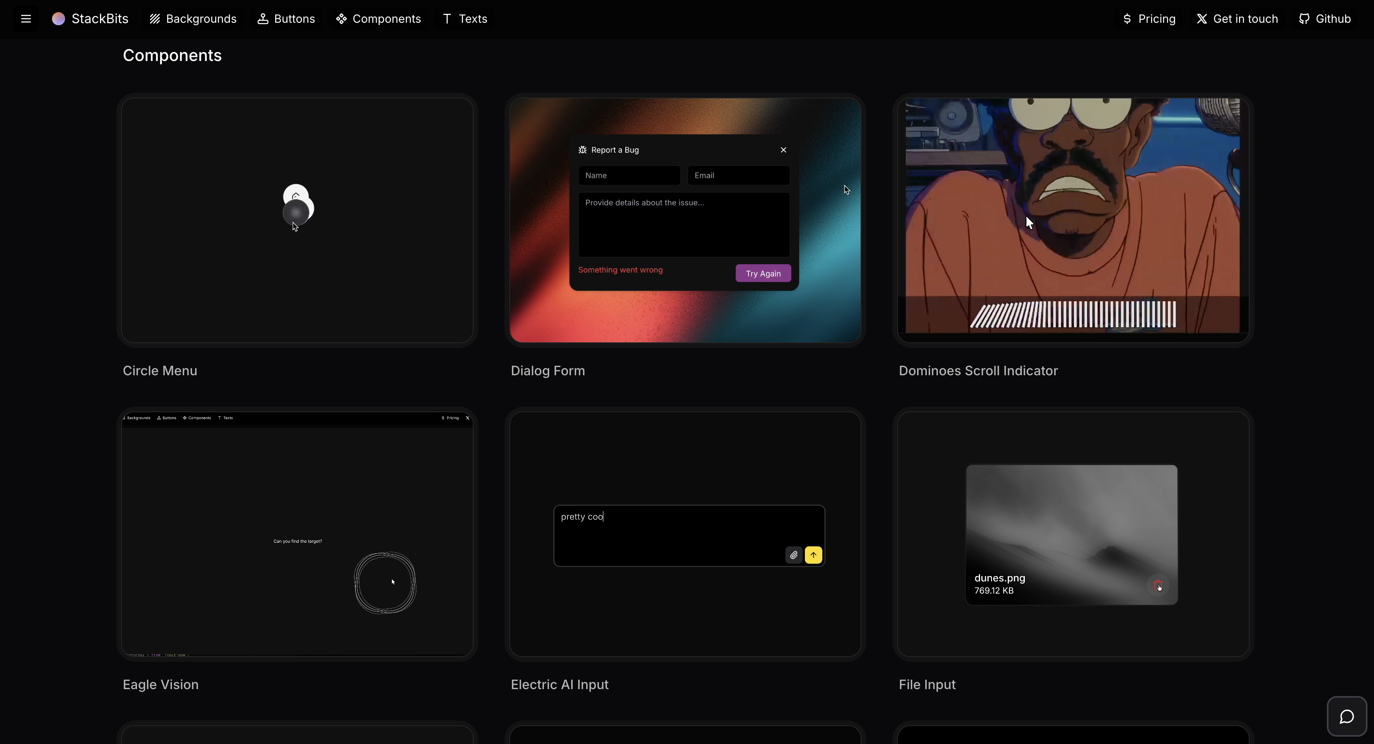Screen dimensions: 1374x744
Task: Open the hamburger navigation menu
Action: click(x=25, y=19)
